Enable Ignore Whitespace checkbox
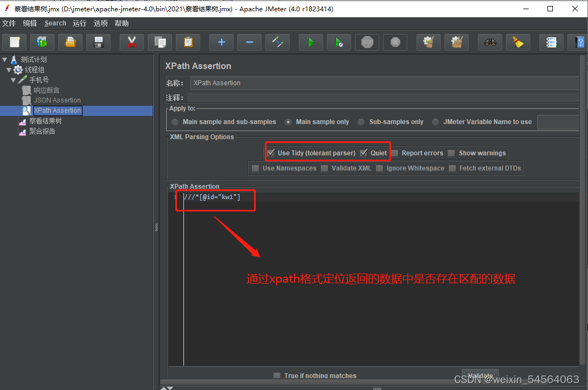Screen dimensions: 588x390 pos(379,168)
